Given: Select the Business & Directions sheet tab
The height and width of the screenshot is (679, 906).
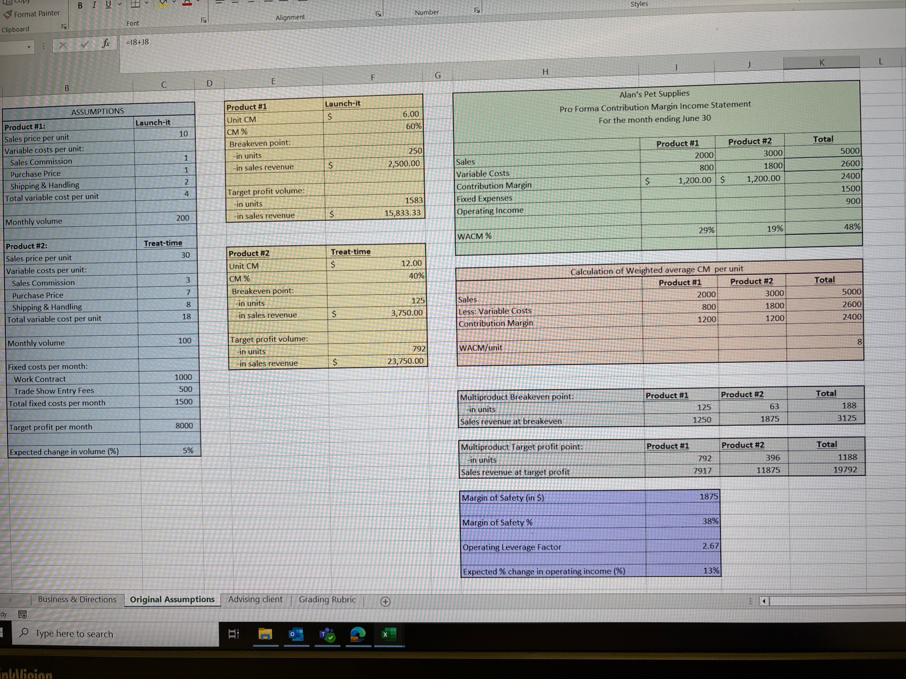Looking at the screenshot, I should click(x=77, y=599).
